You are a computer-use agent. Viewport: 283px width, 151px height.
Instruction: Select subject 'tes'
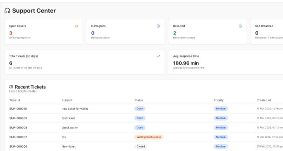tap(64, 137)
